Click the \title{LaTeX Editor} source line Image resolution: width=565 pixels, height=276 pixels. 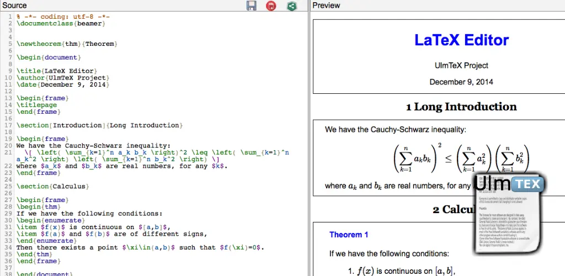(x=57, y=71)
